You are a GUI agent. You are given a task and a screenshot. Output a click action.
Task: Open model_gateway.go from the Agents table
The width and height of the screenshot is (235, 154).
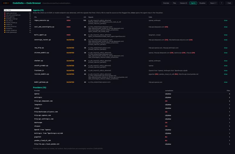click(x=41, y=82)
